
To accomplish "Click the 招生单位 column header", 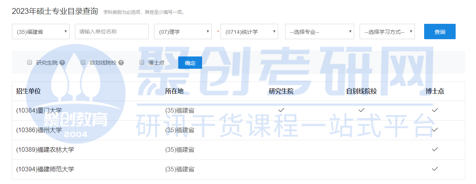I will point(28,91).
